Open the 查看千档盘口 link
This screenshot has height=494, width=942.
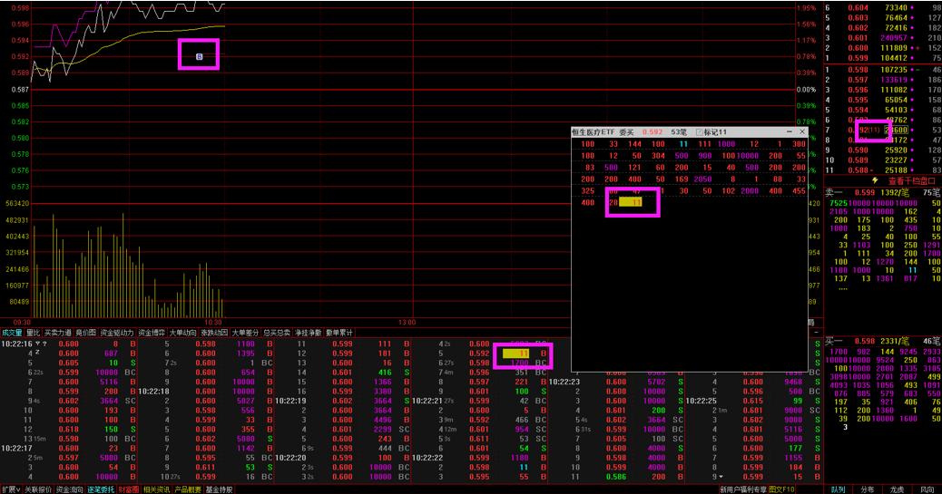point(911,180)
